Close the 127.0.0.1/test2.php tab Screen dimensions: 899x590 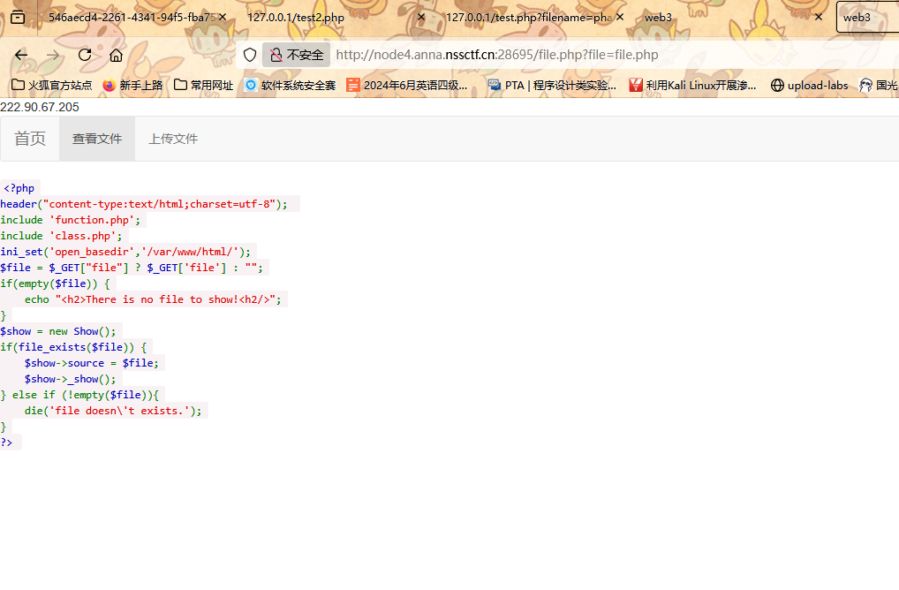tap(420, 17)
